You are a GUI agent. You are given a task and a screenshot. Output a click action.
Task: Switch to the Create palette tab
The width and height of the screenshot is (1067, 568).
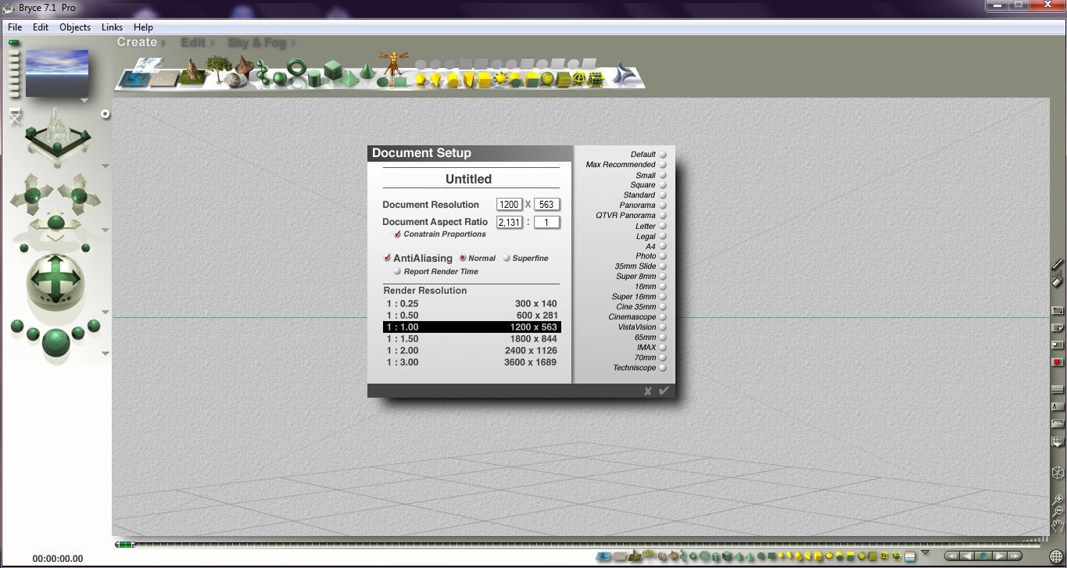[x=137, y=42]
